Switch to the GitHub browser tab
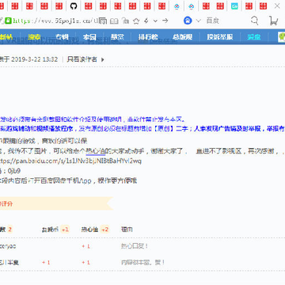The image size is (285, 285). [74, 6]
